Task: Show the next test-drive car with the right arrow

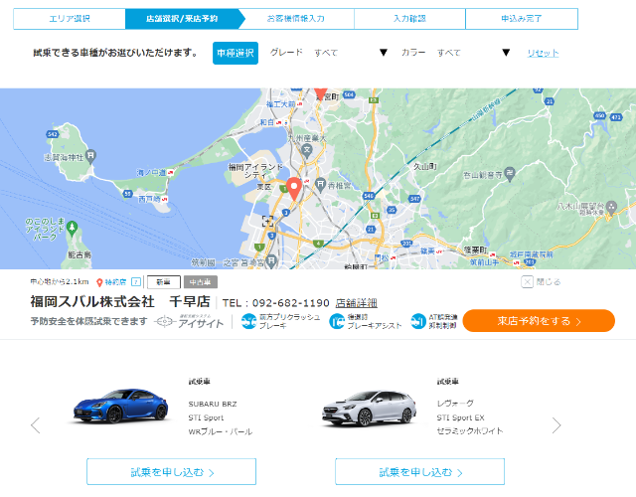Action: [x=556, y=425]
